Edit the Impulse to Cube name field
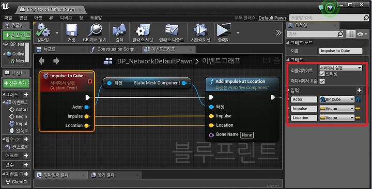This screenshot has height=189, width=372. (x=340, y=51)
